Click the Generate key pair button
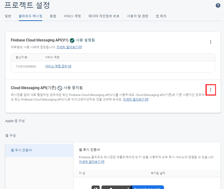The image size is (224, 189). tap(148, 188)
